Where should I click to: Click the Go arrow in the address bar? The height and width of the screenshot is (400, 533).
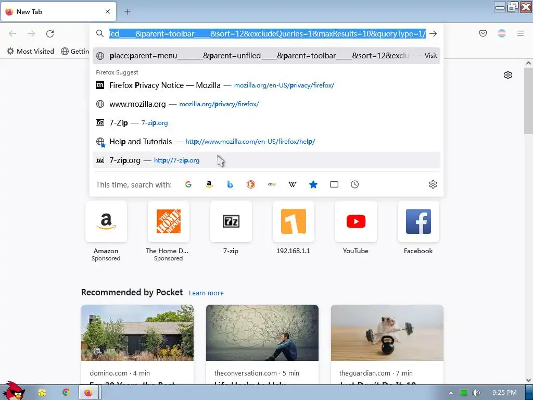pos(433,34)
